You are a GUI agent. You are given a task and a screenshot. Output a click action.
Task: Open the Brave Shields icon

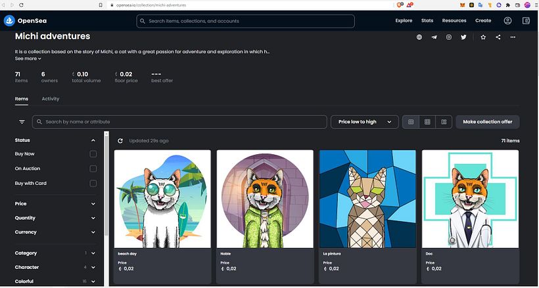tap(399, 5)
